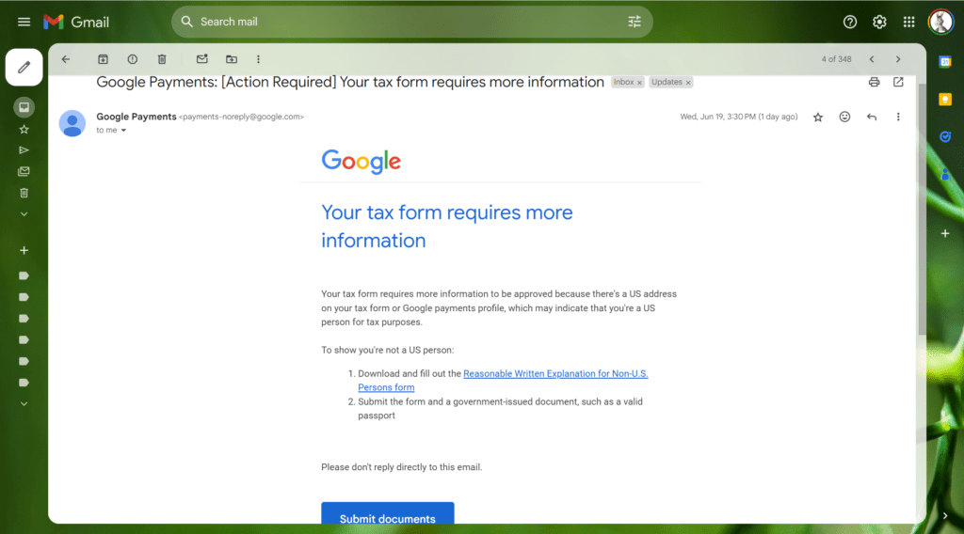
Task: Hide side panel chevron at bottom right
Action: point(945,515)
